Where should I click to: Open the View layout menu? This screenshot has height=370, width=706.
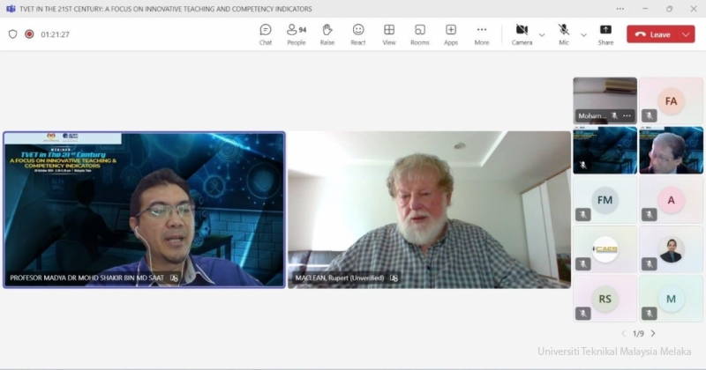click(x=388, y=34)
